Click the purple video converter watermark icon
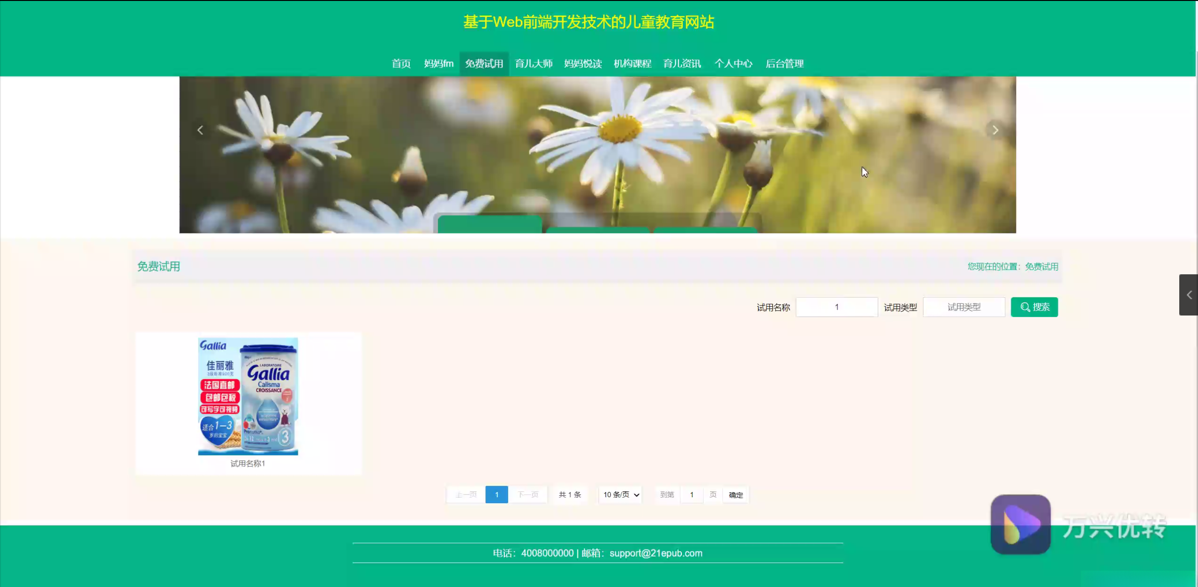1198x587 pixels. click(1020, 524)
